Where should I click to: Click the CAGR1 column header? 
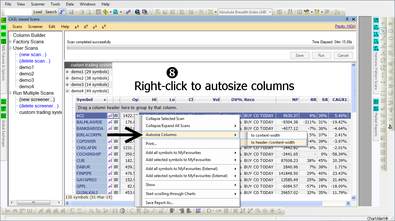(x=338, y=100)
